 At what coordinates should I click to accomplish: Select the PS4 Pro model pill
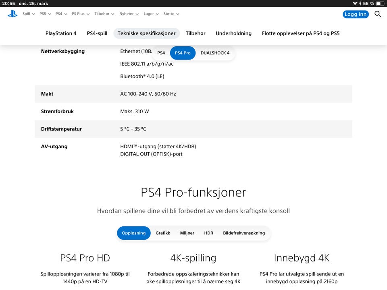click(x=183, y=53)
